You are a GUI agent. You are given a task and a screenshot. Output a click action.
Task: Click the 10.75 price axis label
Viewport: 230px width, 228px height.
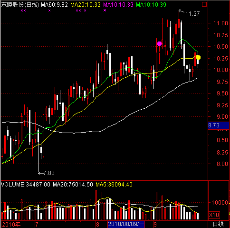220,35
